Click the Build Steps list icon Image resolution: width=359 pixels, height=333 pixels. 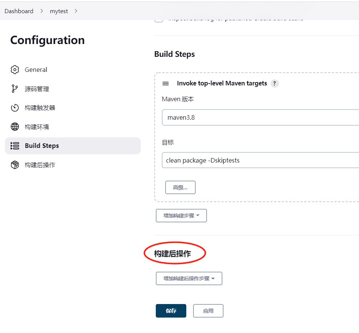[x=15, y=146]
